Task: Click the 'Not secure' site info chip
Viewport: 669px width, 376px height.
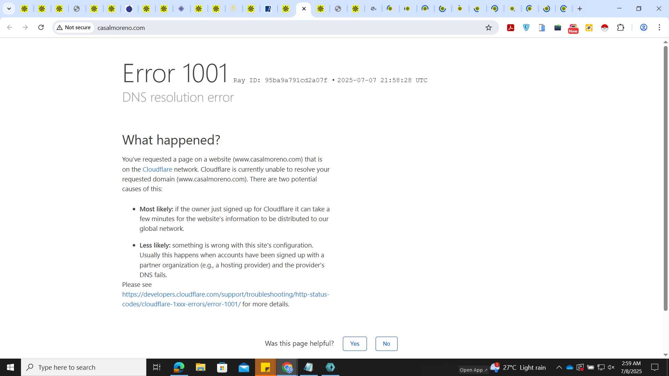Action: 74,28
